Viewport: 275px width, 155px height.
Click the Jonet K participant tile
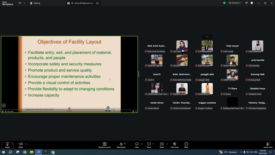click(x=156, y=74)
